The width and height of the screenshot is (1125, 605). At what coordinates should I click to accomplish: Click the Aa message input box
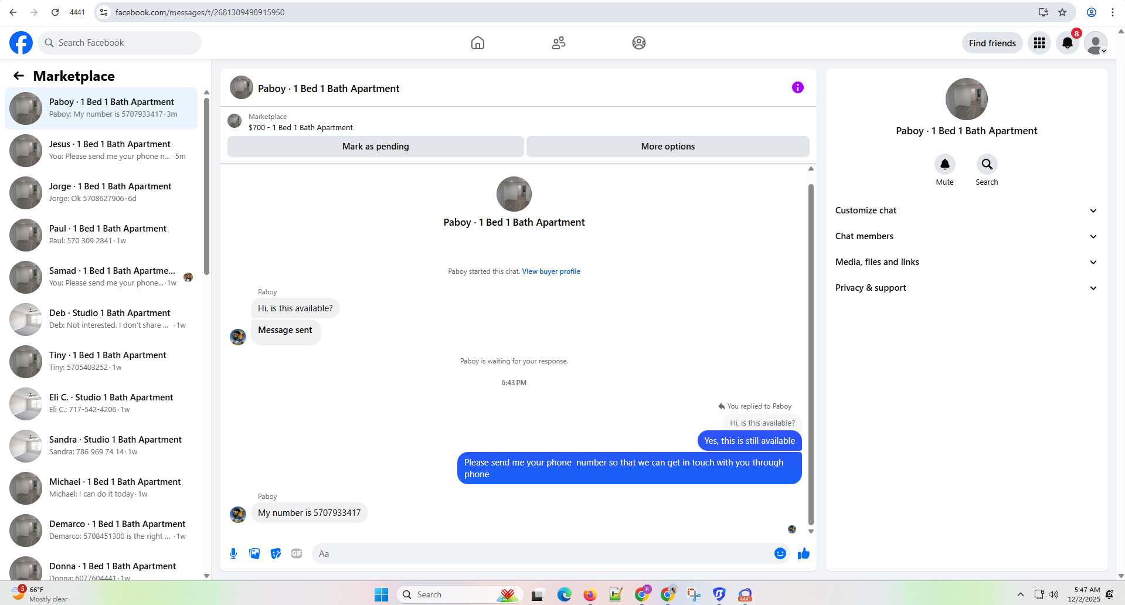click(x=542, y=553)
